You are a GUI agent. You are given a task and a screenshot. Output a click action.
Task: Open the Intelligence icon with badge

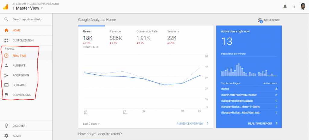point(260,20)
